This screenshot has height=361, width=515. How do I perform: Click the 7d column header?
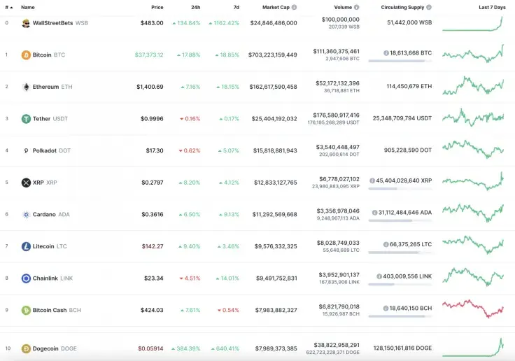pyautogui.click(x=236, y=7)
